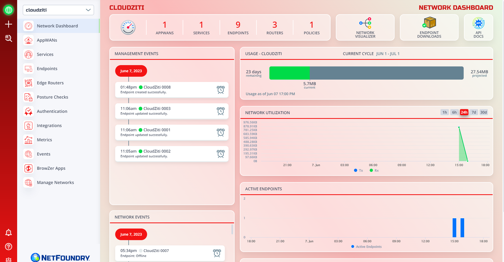Click the green peak point in utilization chart
This screenshot has height=262, width=504.
point(459,127)
